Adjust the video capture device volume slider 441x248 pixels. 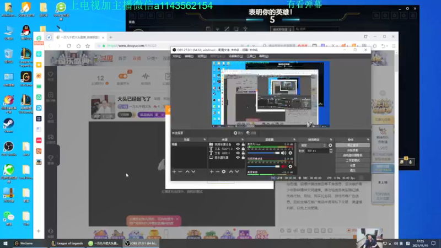coord(264,166)
